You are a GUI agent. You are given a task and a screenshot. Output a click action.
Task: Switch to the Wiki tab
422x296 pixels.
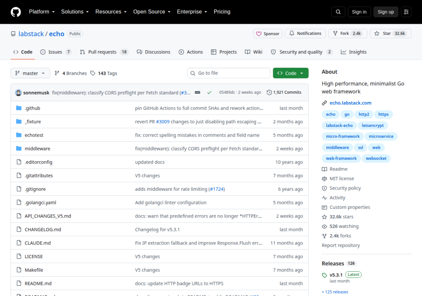[253, 52]
